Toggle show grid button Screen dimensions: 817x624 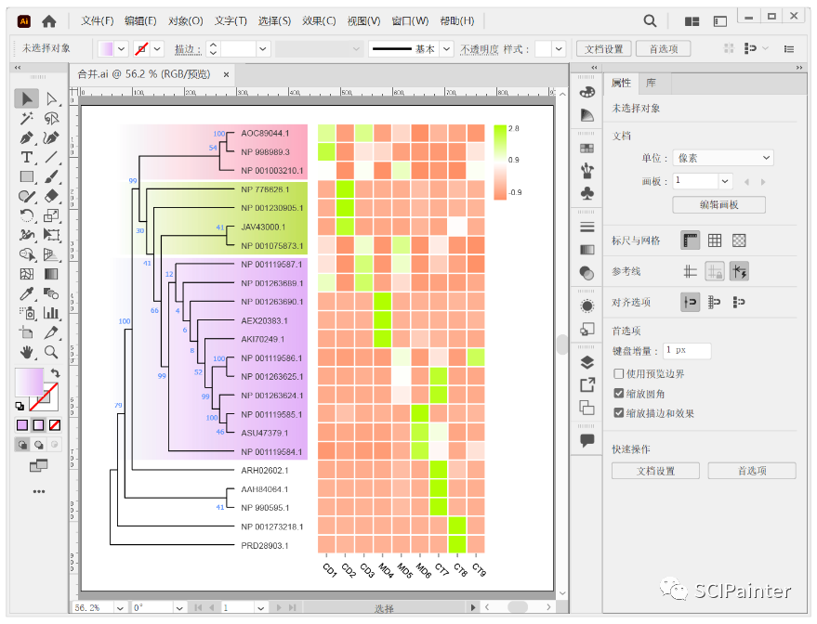point(715,240)
